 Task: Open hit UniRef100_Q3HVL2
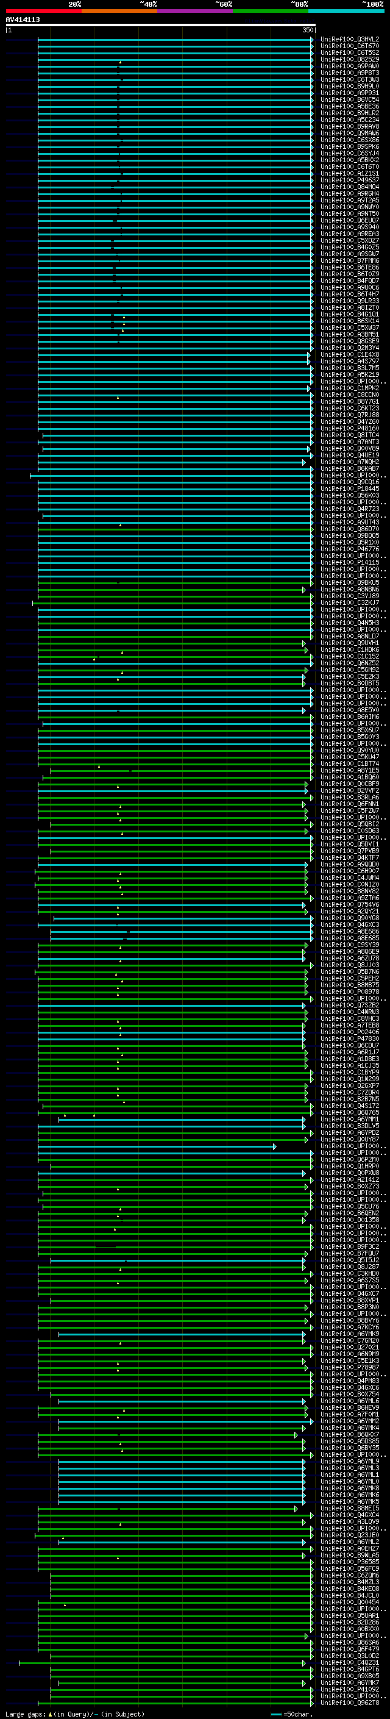(350, 40)
